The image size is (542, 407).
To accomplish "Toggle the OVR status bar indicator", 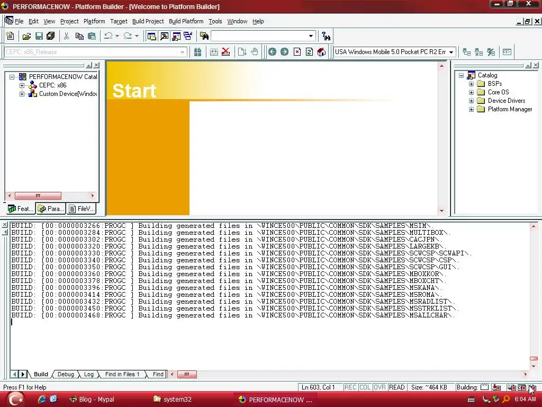I will point(380,387).
